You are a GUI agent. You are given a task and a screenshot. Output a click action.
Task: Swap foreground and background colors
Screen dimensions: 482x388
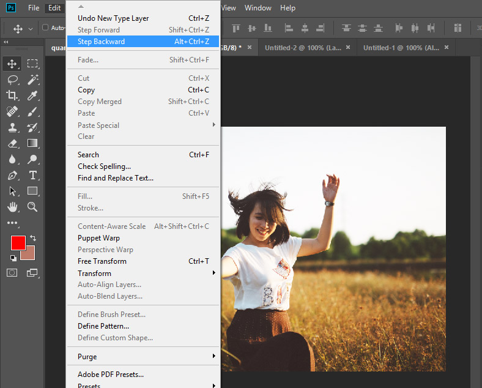pyautogui.click(x=33, y=238)
